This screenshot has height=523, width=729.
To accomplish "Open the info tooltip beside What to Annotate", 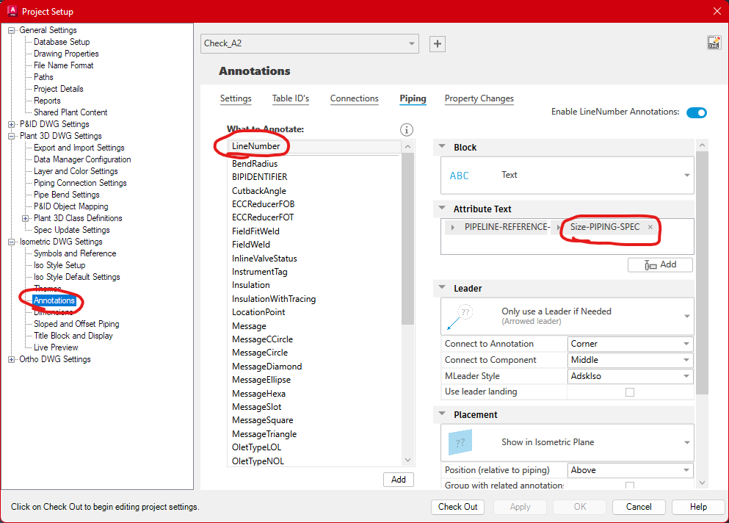I will click(406, 129).
